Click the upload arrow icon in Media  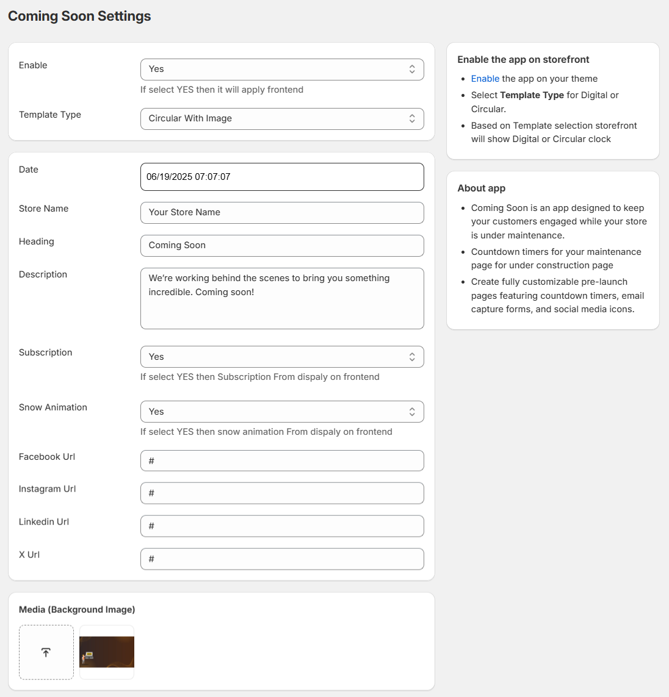[x=46, y=652]
